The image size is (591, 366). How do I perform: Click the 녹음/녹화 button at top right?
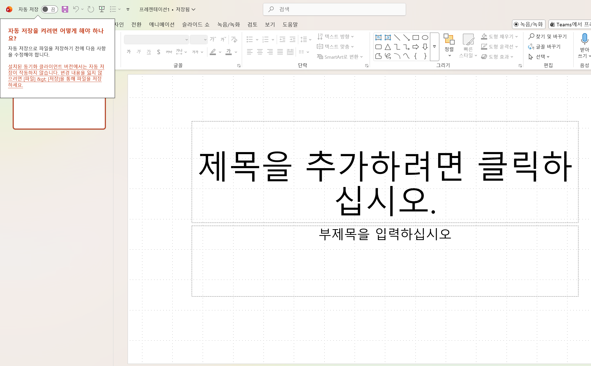coord(529,24)
